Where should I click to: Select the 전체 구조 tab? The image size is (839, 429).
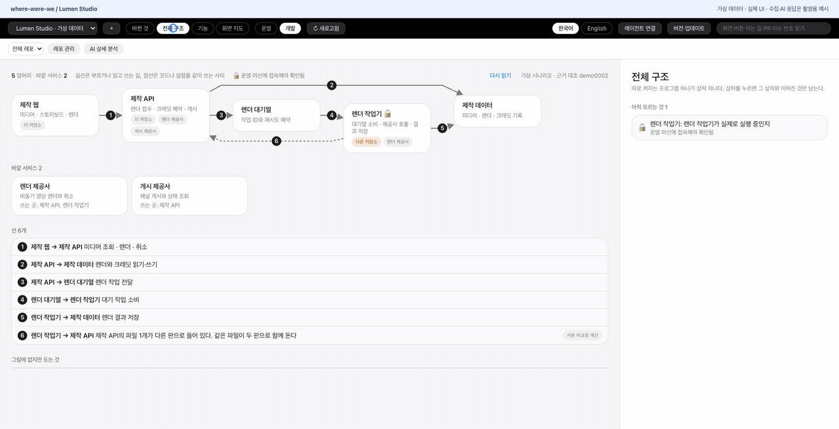click(x=173, y=28)
